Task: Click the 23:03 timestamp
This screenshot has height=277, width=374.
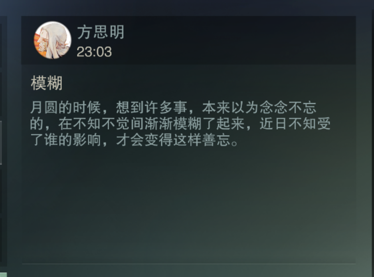Action: tap(94, 52)
